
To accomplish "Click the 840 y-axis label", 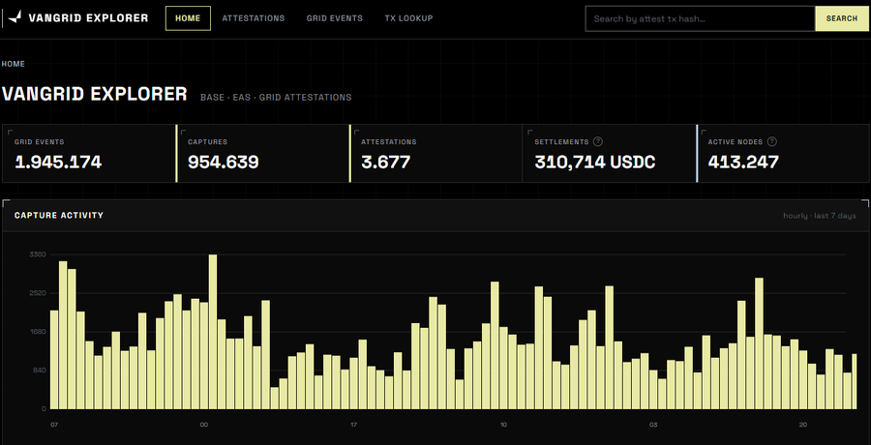I will click(40, 371).
